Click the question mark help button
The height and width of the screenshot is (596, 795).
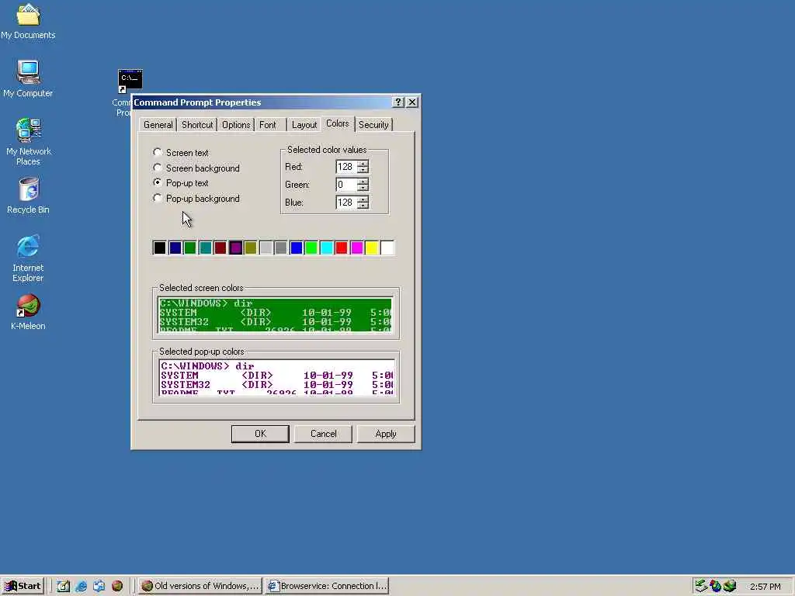(x=398, y=102)
